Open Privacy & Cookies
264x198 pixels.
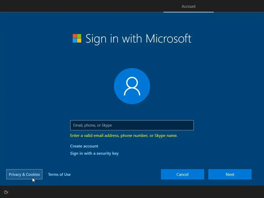click(x=24, y=174)
